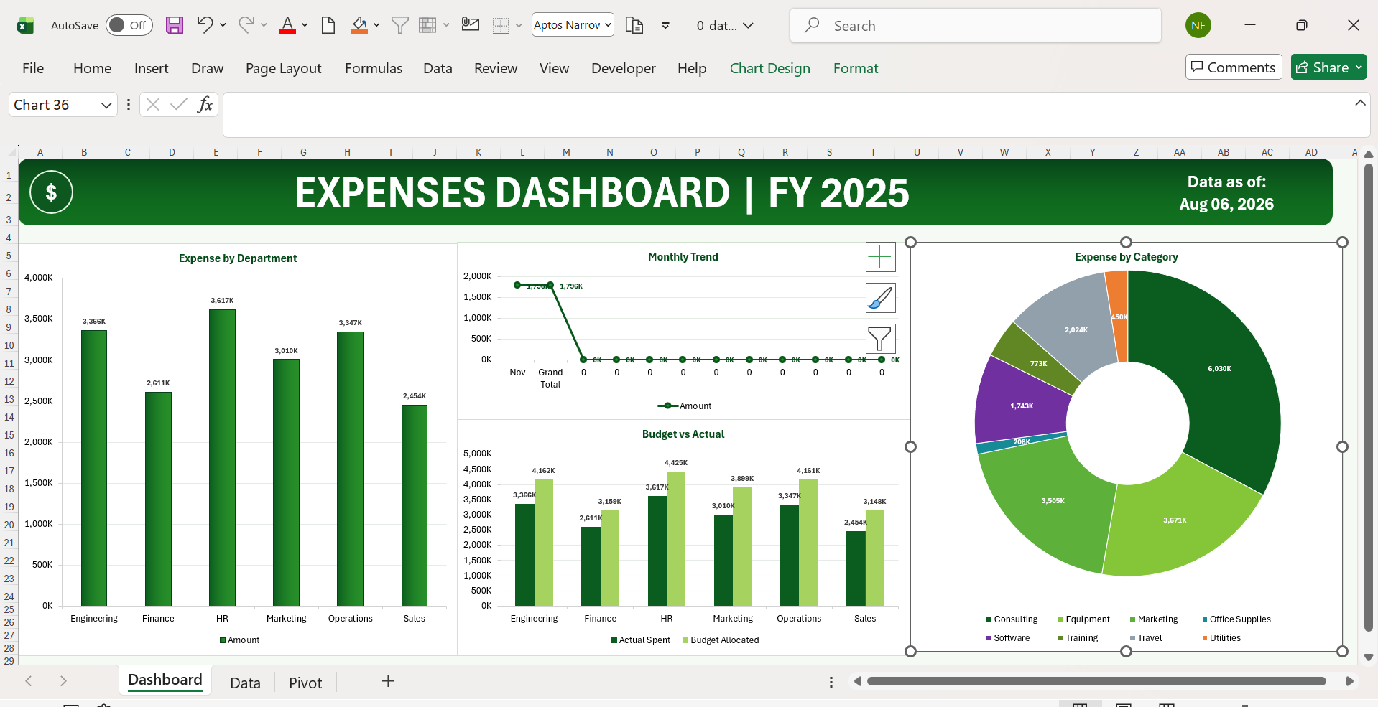Expand the Redo history dropdown arrow

264,25
